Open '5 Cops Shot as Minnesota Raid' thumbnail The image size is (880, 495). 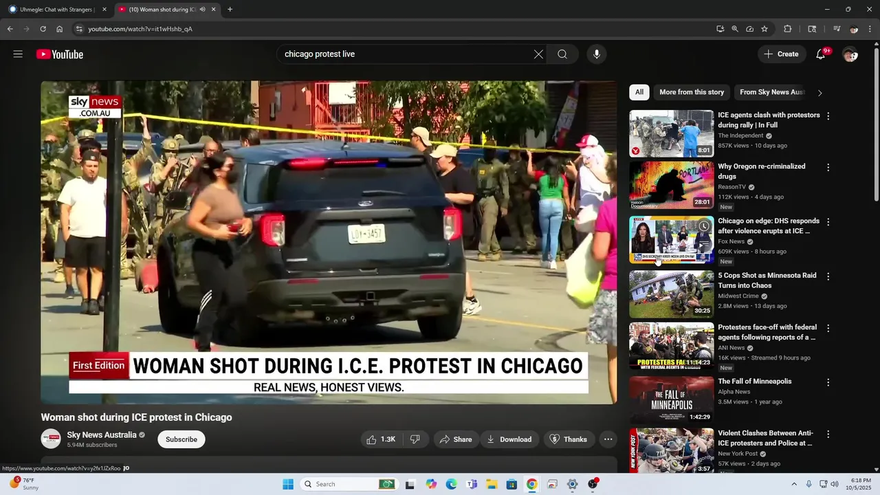[x=672, y=294]
